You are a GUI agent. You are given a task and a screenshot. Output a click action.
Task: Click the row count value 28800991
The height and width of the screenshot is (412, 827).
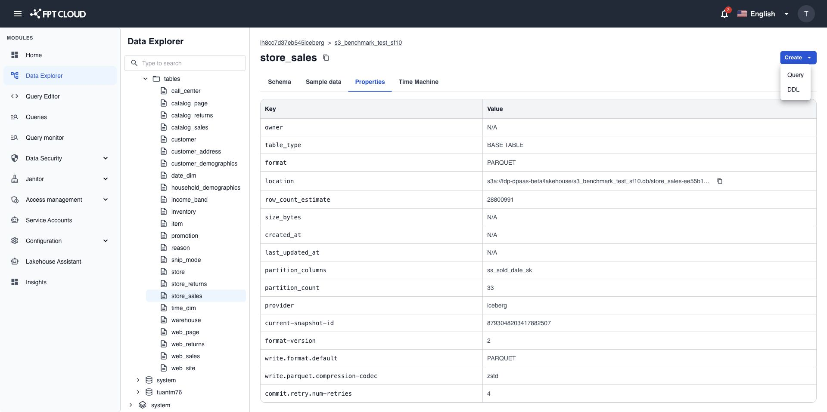pos(500,200)
